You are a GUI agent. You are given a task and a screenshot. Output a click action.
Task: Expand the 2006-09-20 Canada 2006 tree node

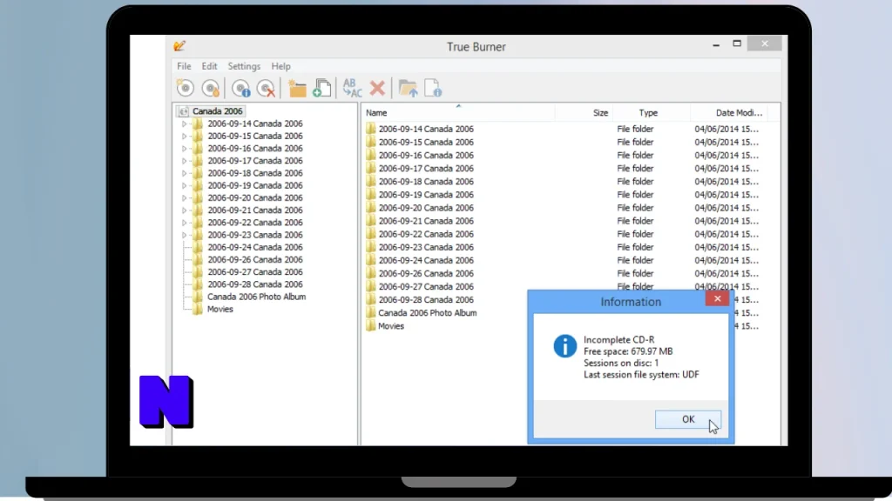184,197
